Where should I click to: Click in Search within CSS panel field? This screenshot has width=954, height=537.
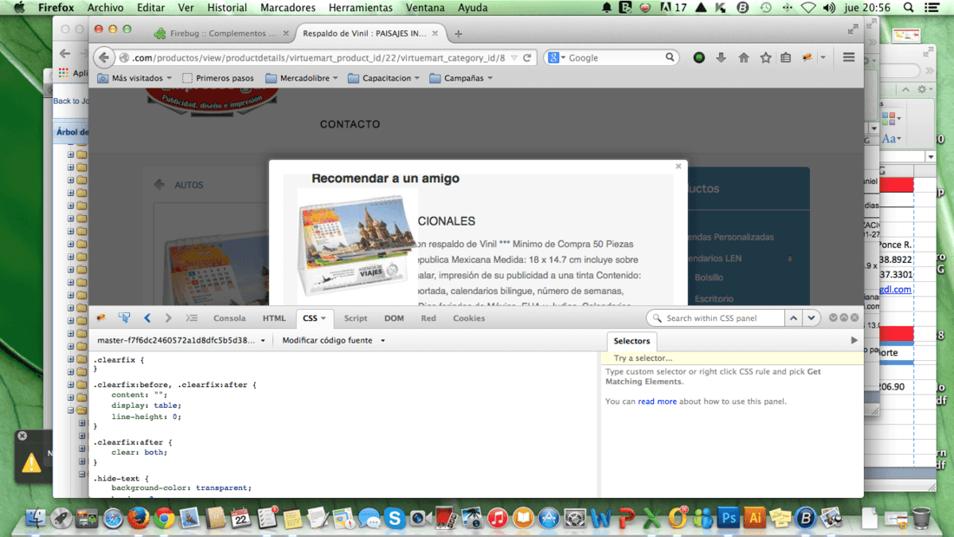715,318
